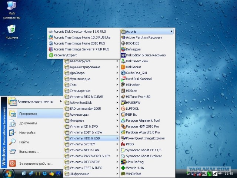The height and width of the screenshot is (178, 237).
Task: Open Paragon Alignment Tool
Action: 147,120
